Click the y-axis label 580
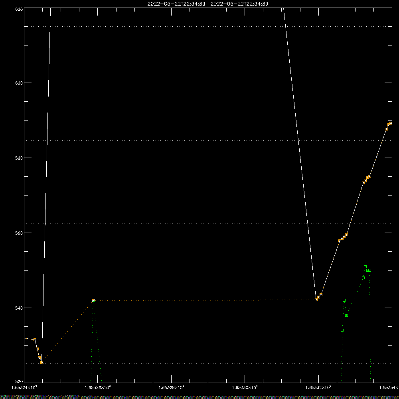The image size is (399, 399). click(x=19, y=158)
